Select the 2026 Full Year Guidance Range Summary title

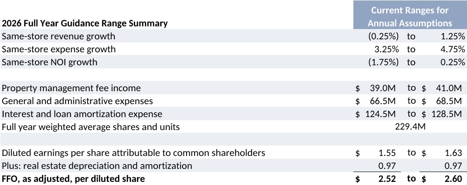coord(85,23)
